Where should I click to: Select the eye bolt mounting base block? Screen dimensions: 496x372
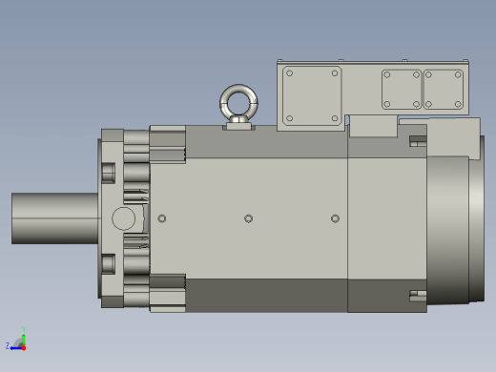[238, 127]
